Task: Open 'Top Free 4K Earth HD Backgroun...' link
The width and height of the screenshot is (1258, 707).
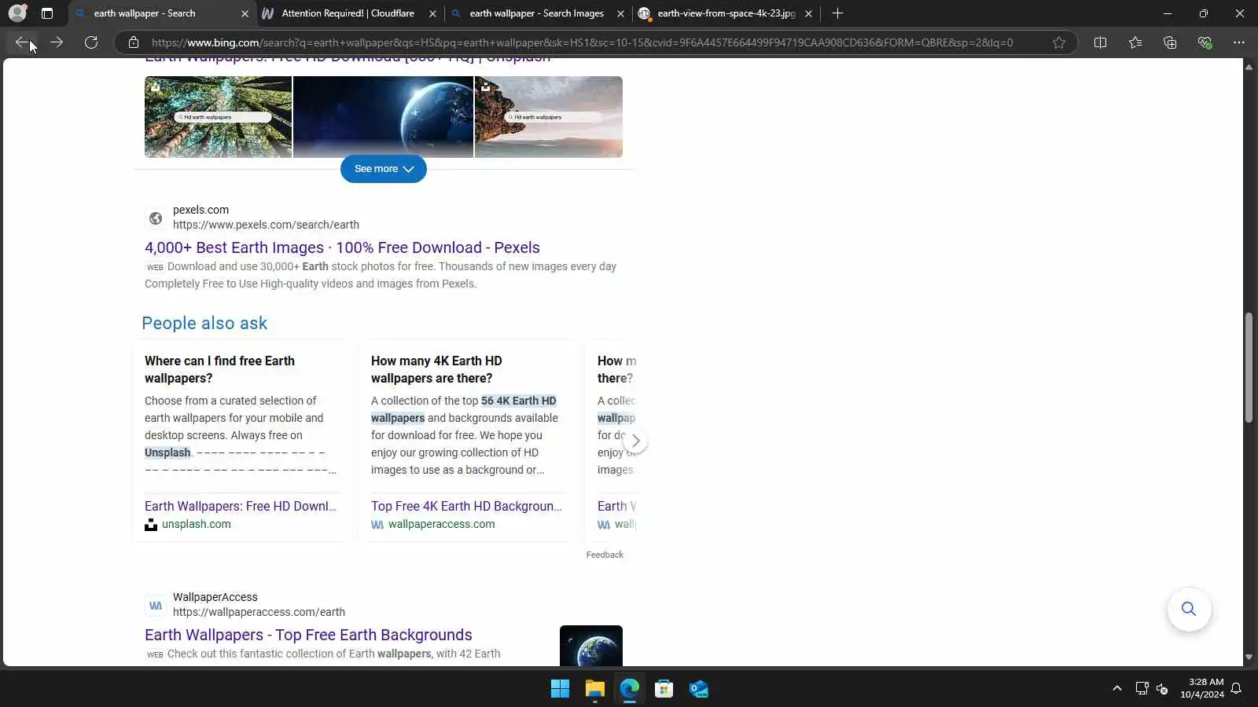Action: (x=466, y=506)
